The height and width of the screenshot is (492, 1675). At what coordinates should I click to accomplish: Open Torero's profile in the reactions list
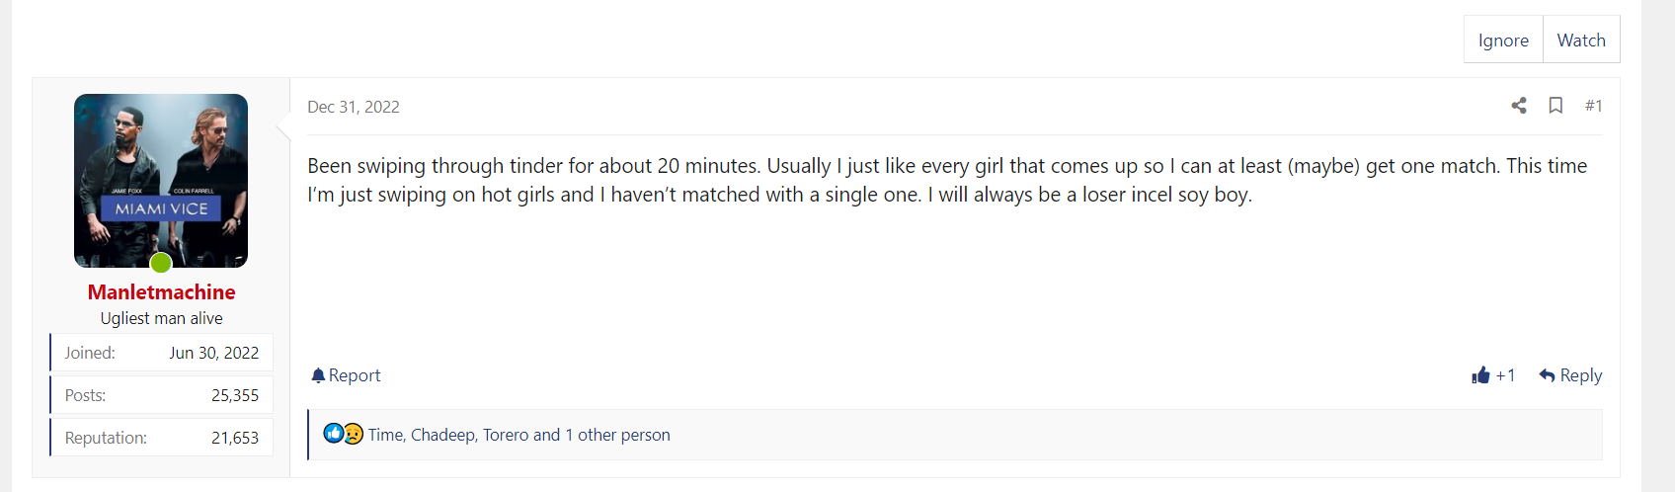coord(506,435)
